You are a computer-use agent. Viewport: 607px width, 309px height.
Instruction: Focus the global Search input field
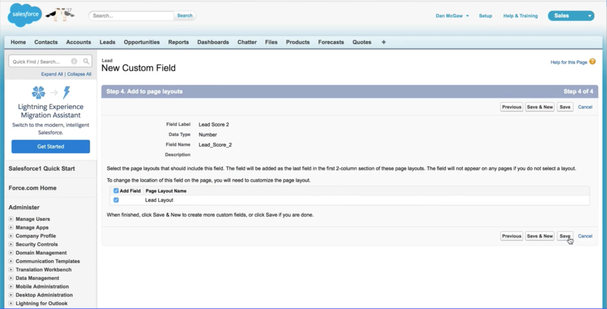coord(131,15)
